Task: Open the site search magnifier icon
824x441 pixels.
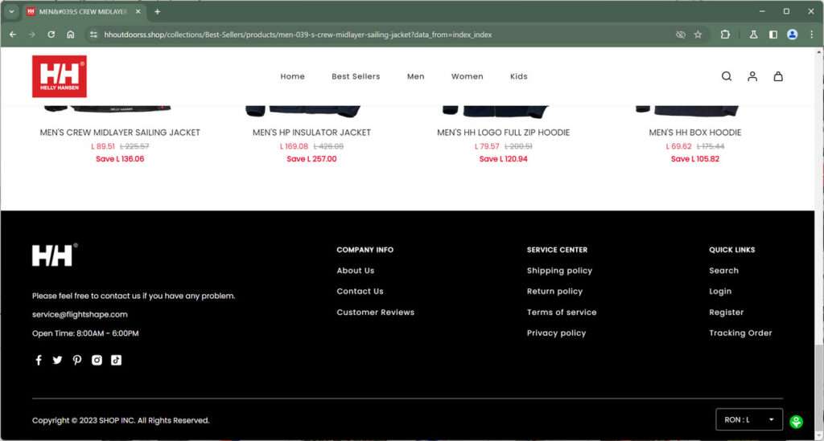Action: 727,76
